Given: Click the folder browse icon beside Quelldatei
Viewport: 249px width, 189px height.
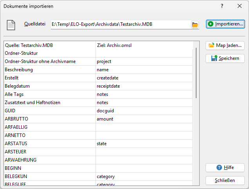Looking at the screenshot, I should (x=195, y=25).
